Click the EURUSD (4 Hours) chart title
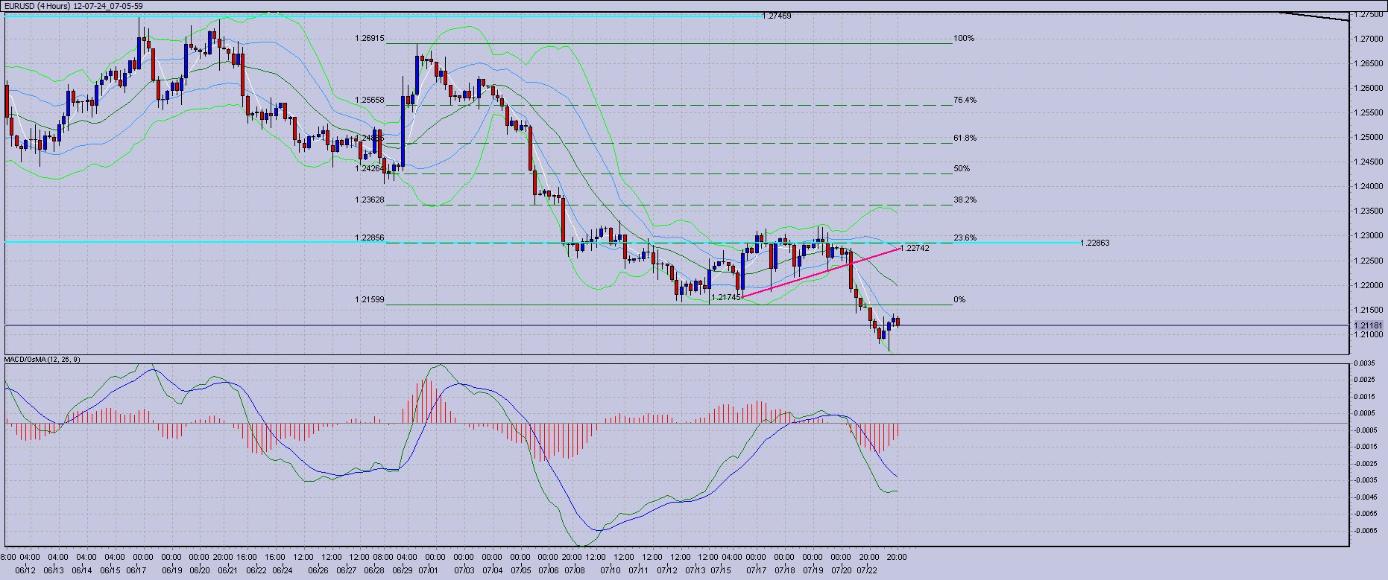The height and width of the screenshot is (580, 1388). pyautogui.click(x=73, y=6)
